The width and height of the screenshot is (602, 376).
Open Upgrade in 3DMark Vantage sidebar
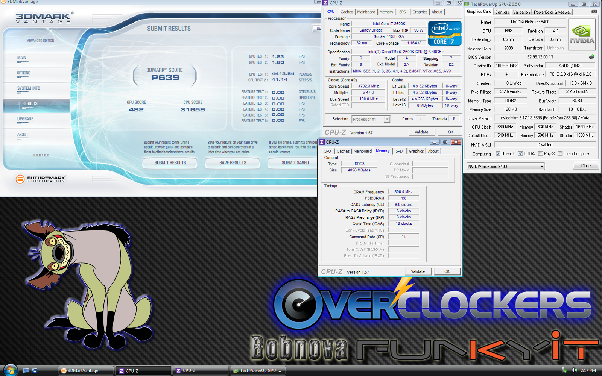25,119
